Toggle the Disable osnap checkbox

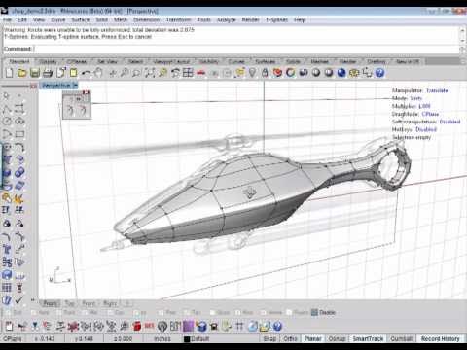pos(323,312)
